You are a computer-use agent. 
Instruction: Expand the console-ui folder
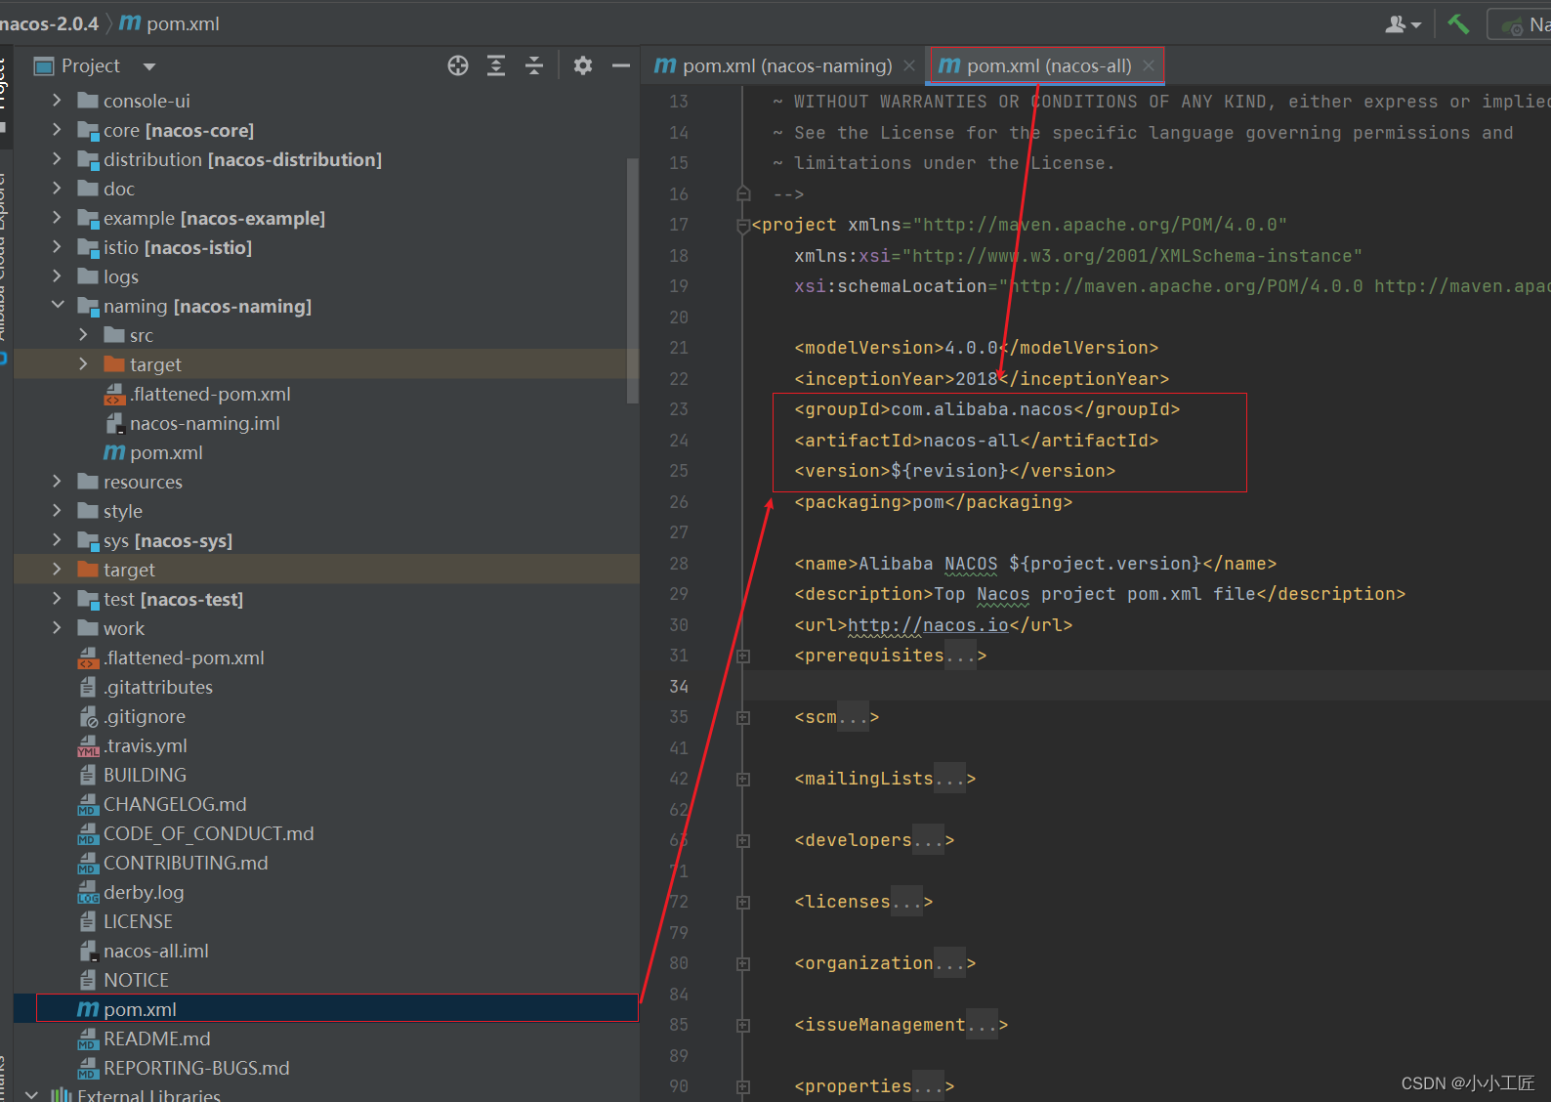click(57, 101)
